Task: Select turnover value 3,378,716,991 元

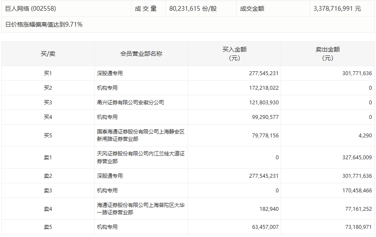Action: click(337, 9)
